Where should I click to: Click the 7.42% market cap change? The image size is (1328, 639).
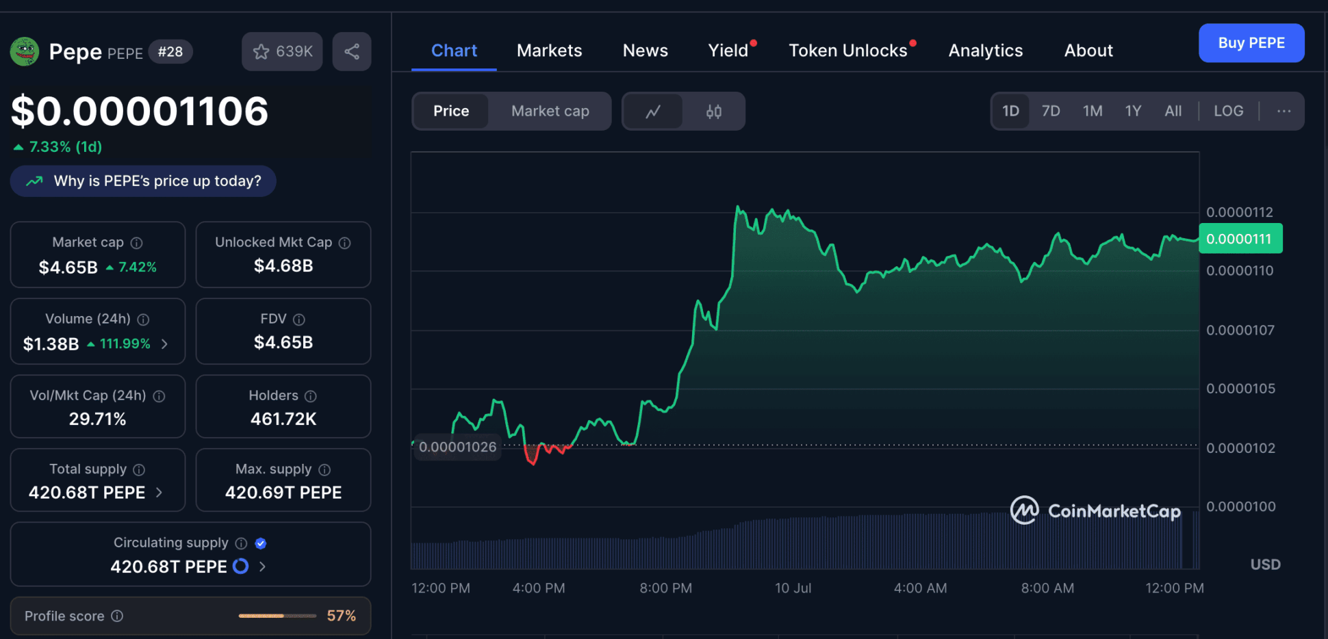(x=137, y=268)
